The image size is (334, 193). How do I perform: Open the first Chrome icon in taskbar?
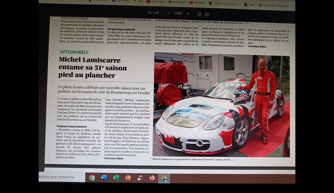[92, 178]
